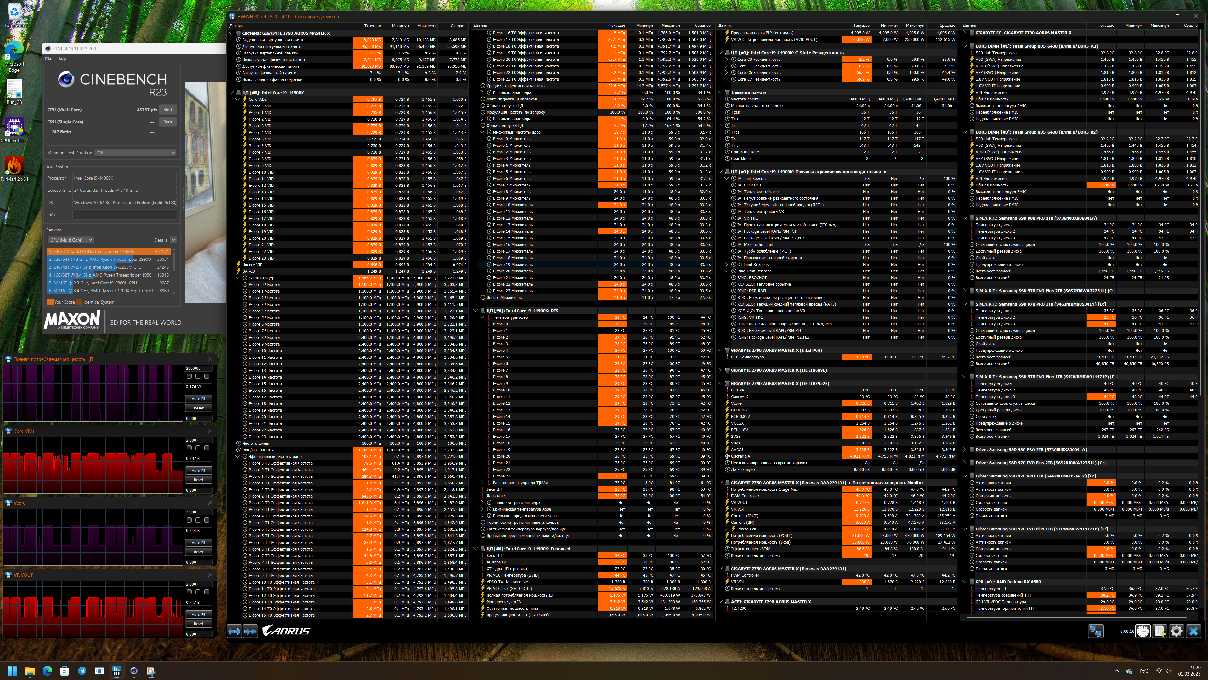This screenshot has width=1208, height=680.
Task: Click the blue X close sensors icon
Action: click(x=1194, y=631)
